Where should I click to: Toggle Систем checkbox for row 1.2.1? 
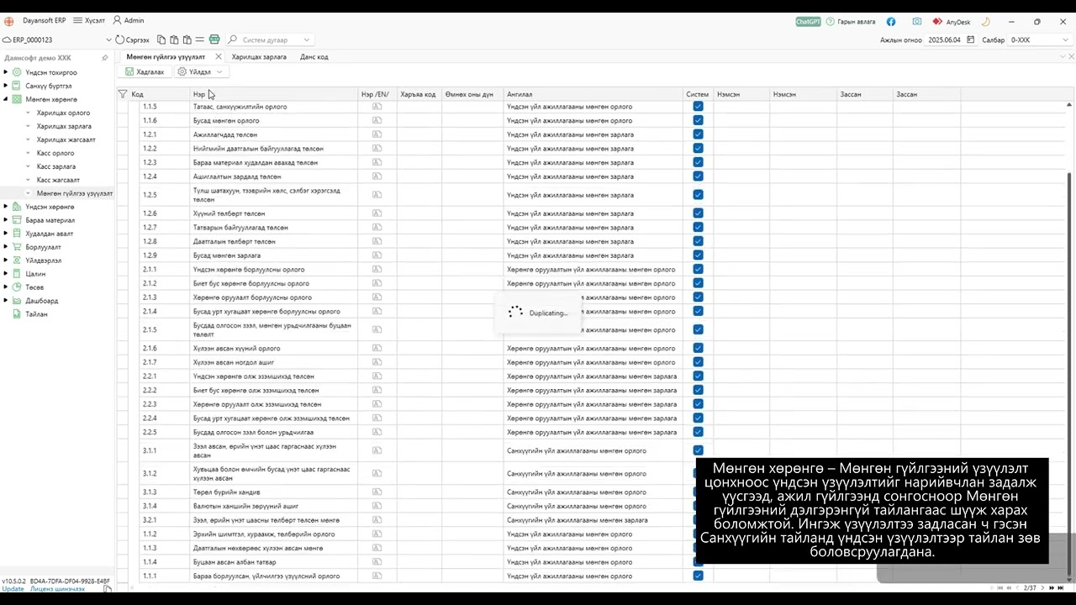(698, 134)
